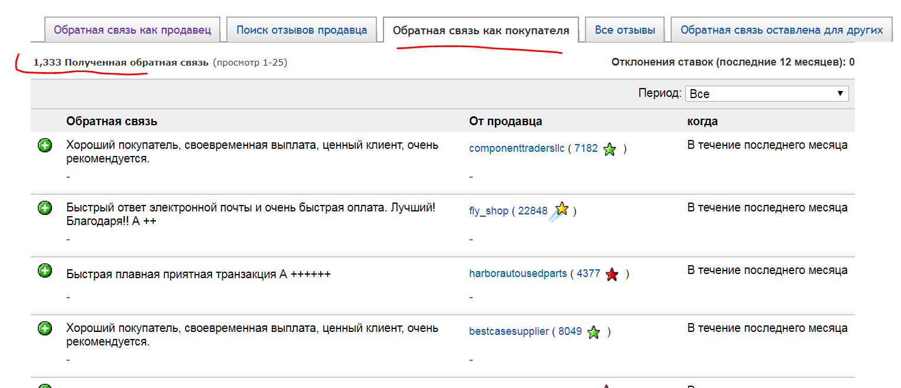Click green plus icon beside componenttradersllc feedback
Image resolution: width=901 pixels, height=388 pixels.
point(45,145)
